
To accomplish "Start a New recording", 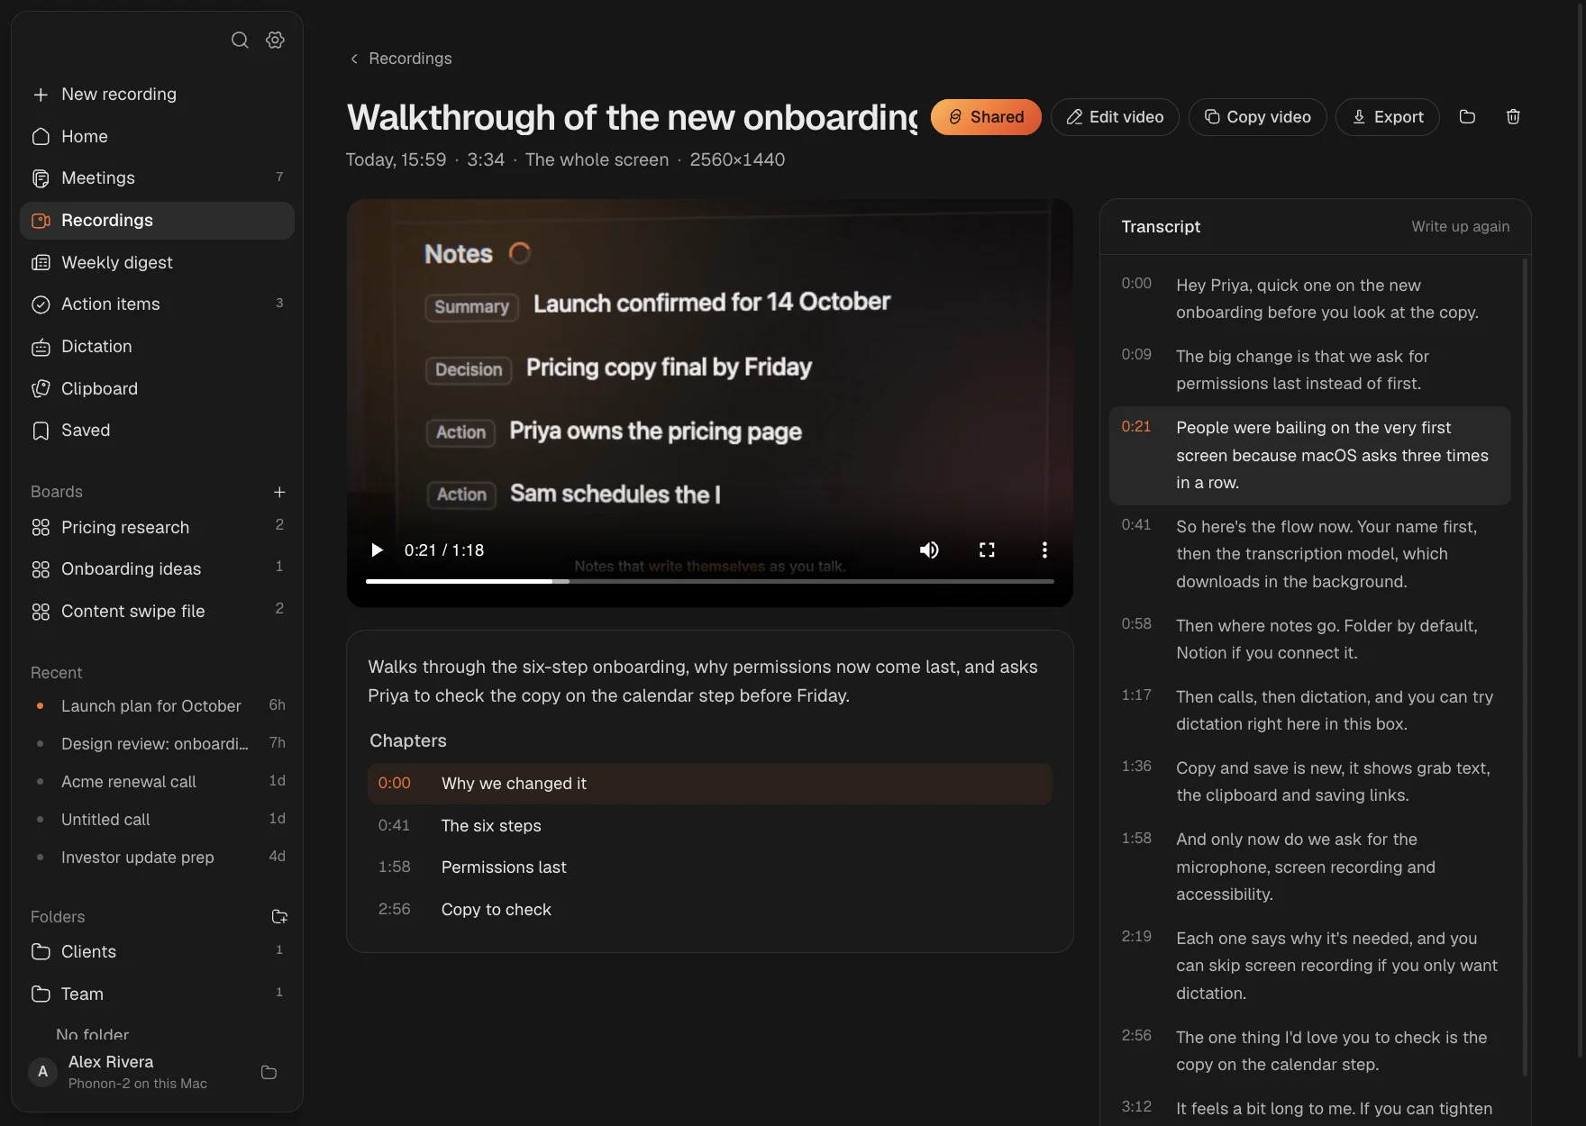I will 157,95.
